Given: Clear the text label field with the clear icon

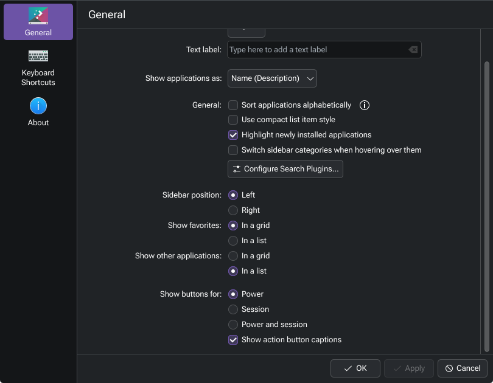Looking at the screenshot, I should [413, 50].
